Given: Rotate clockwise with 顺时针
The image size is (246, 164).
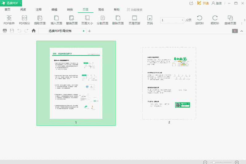Looking at the screenshot, I should 215,20.
